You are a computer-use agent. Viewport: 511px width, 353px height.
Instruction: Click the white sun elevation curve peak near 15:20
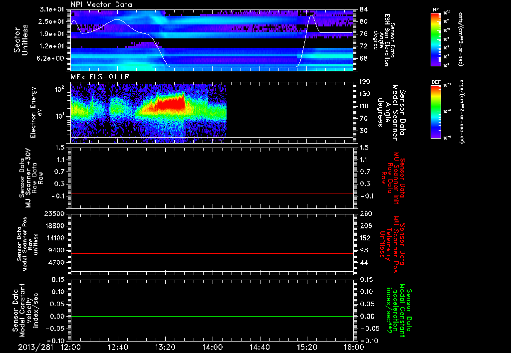(312, 15)
